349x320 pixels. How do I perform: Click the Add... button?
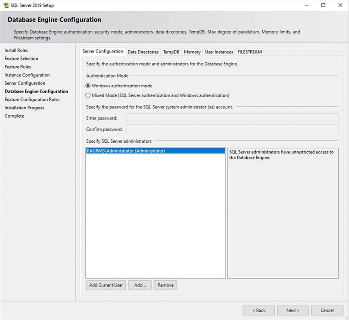140,285
